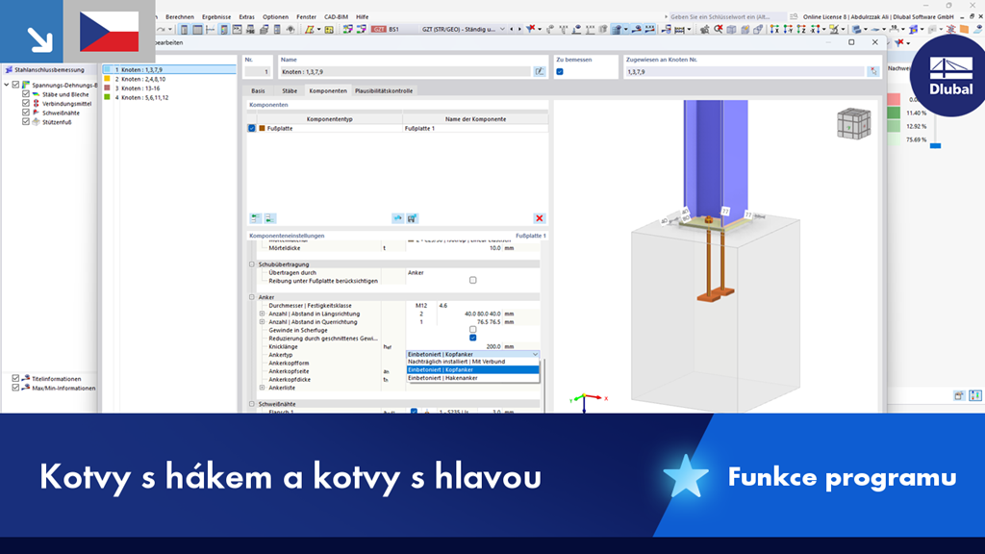The height and width of the screenshot is (554, 985).
Task: Collapse the Spannungs-Dehnungs tree node
Action: coord(7,85)
